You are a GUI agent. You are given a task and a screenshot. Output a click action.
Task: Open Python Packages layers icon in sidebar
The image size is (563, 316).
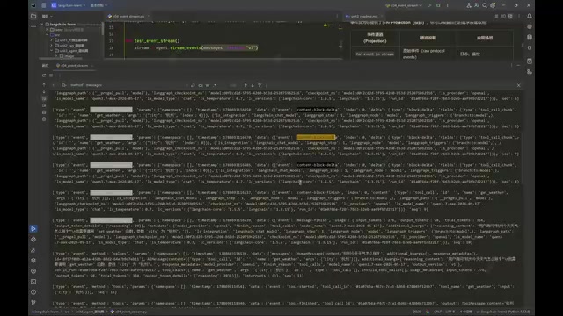33,261
